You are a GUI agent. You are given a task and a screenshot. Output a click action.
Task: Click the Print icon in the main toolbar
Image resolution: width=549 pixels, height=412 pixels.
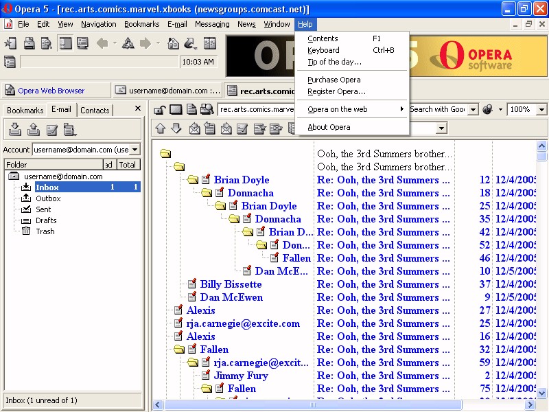29,43
